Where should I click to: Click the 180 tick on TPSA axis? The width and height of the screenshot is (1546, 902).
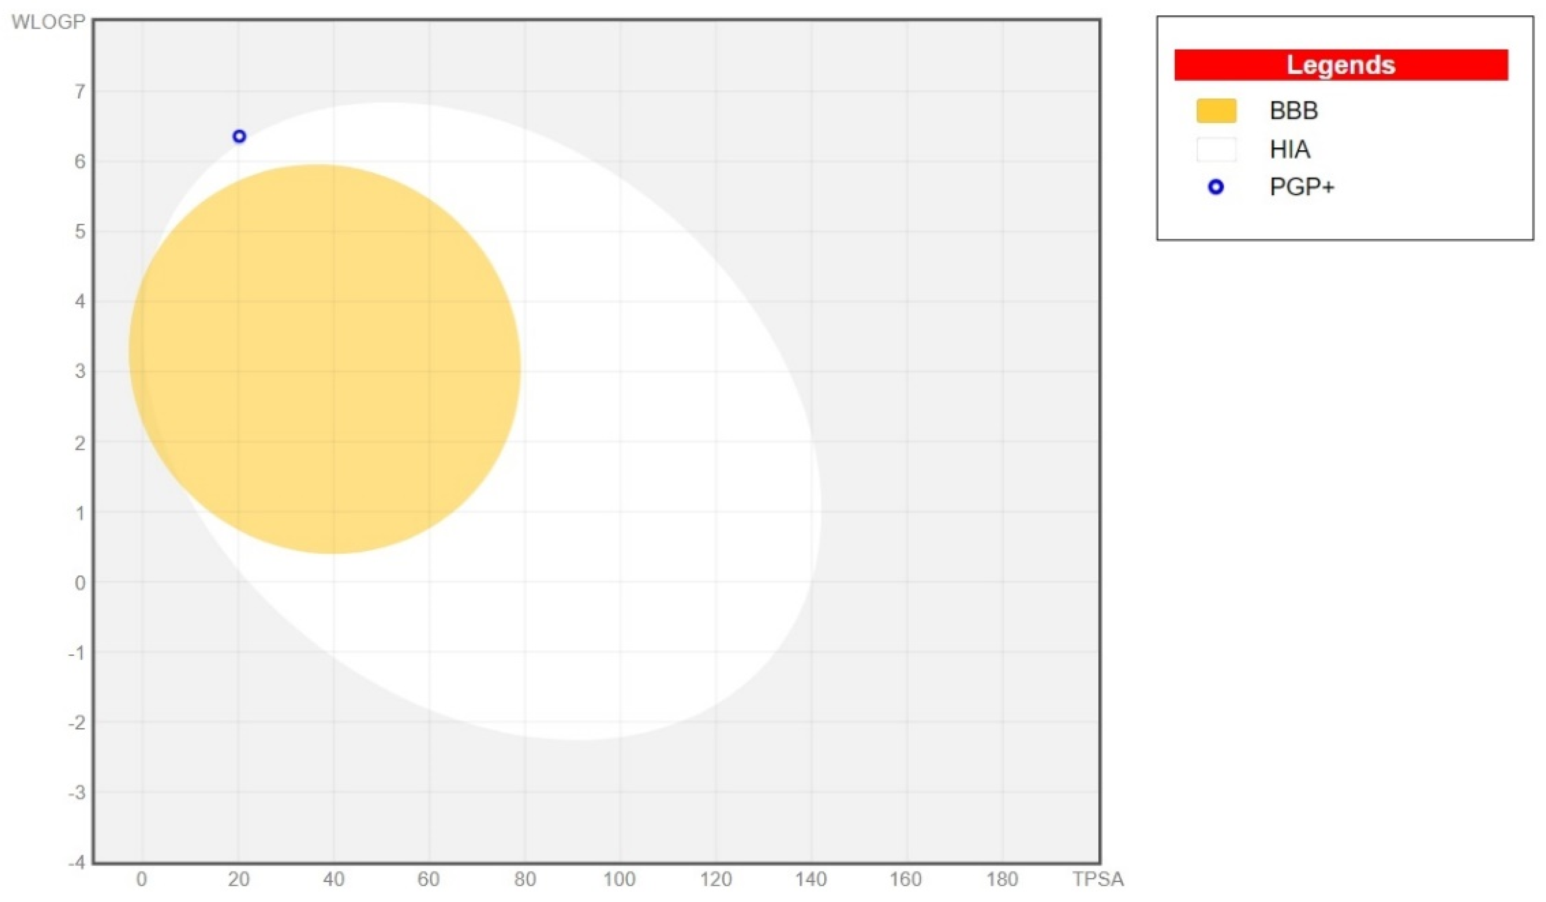click(1002, 879)
